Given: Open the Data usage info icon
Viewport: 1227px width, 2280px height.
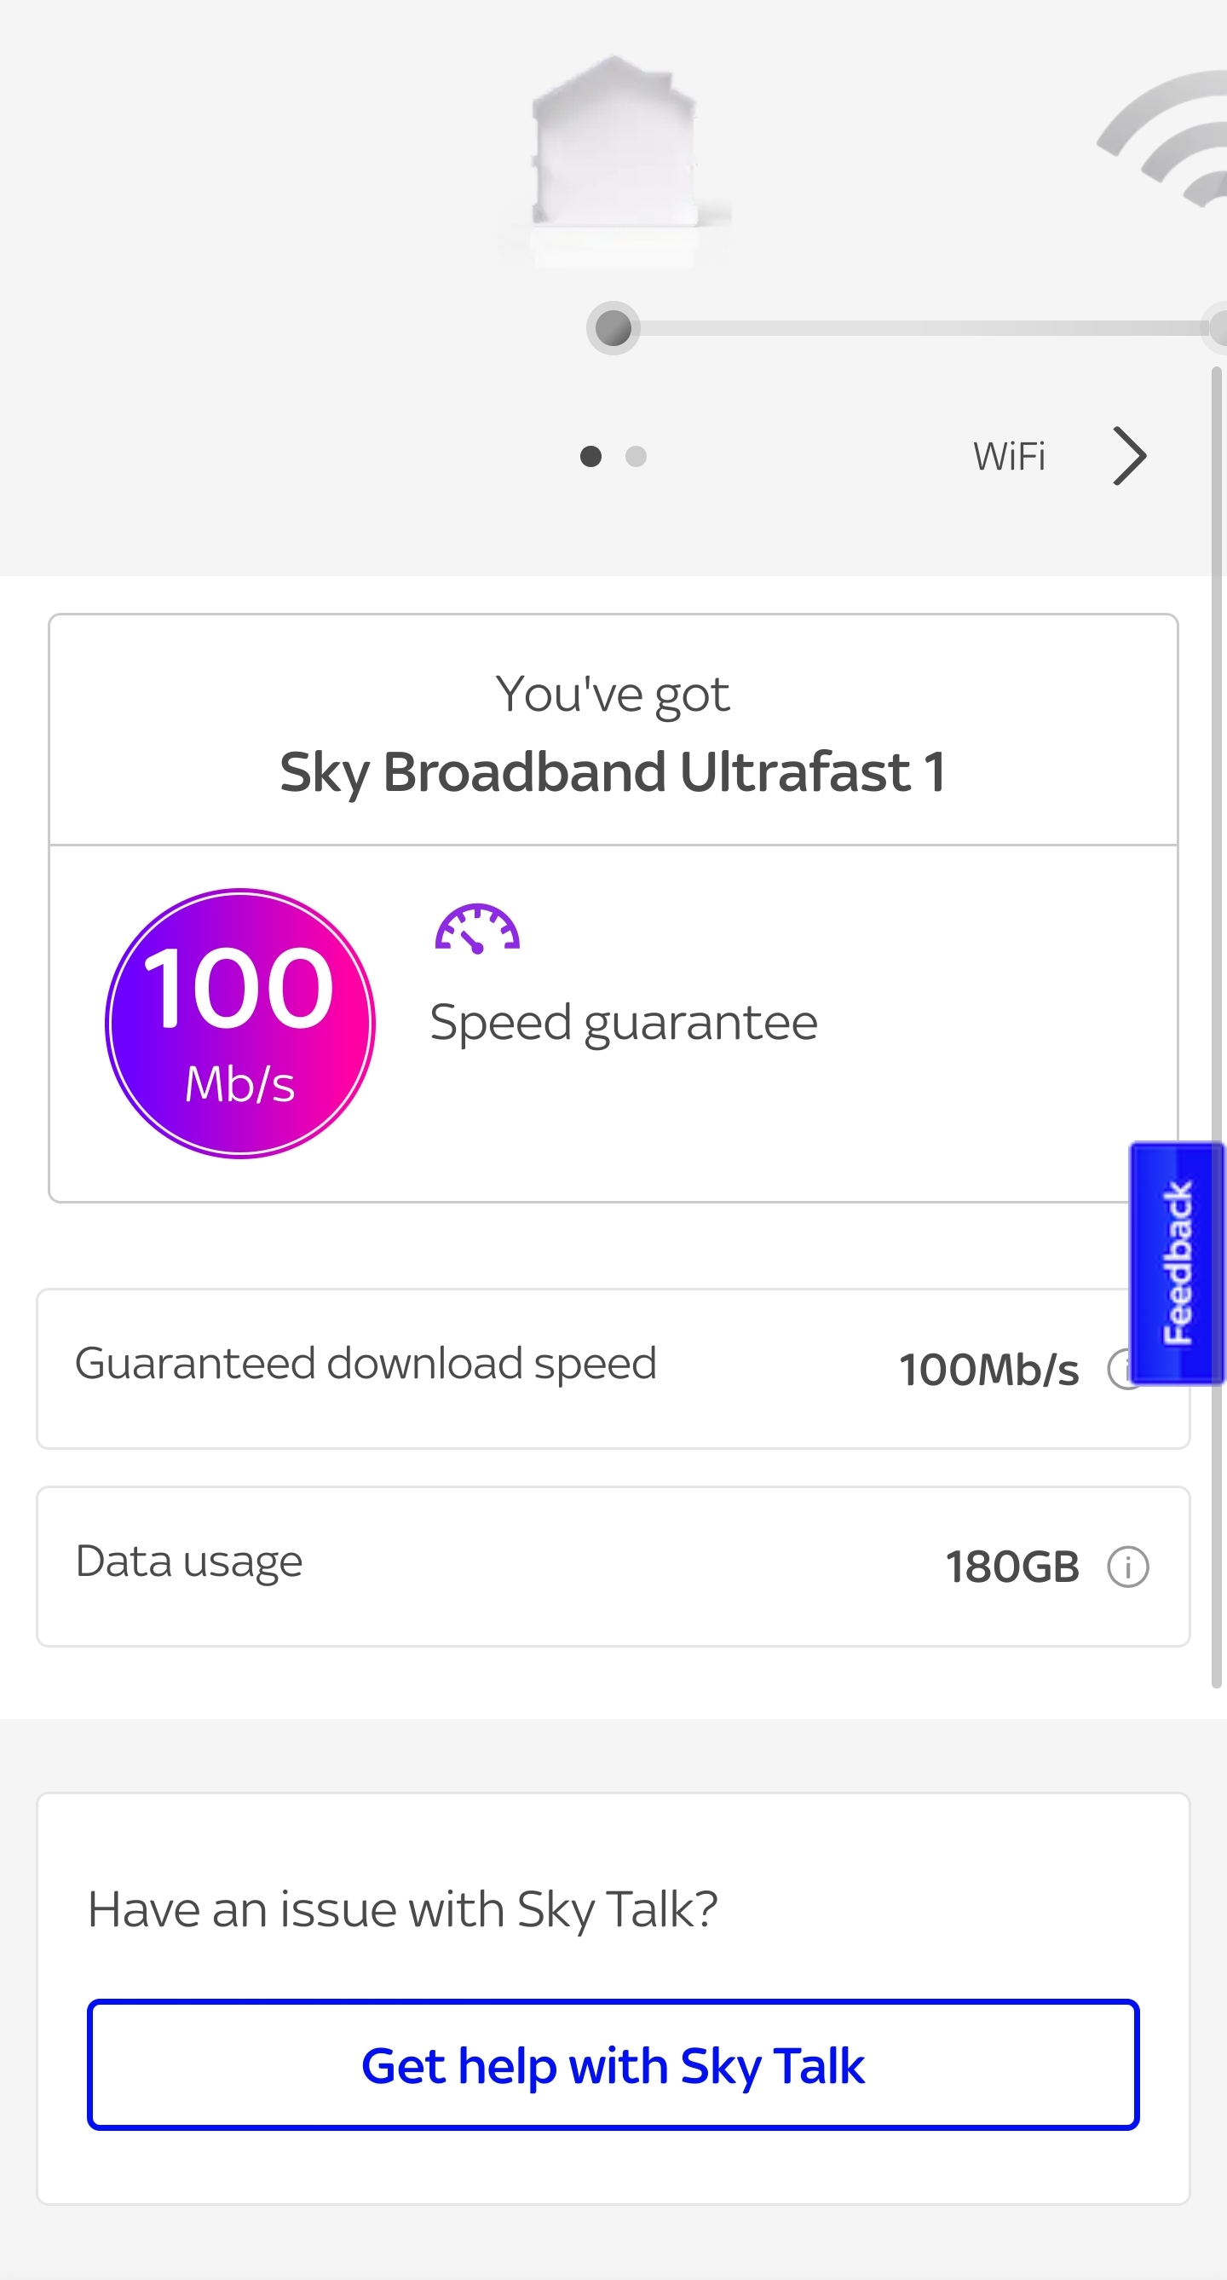Looking at the screenshot, I should (1128, 1567).
